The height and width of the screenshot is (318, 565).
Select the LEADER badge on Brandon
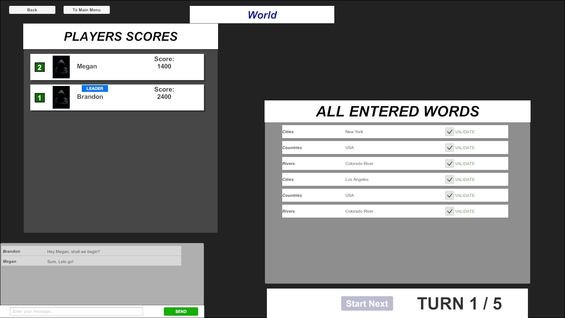95,89
